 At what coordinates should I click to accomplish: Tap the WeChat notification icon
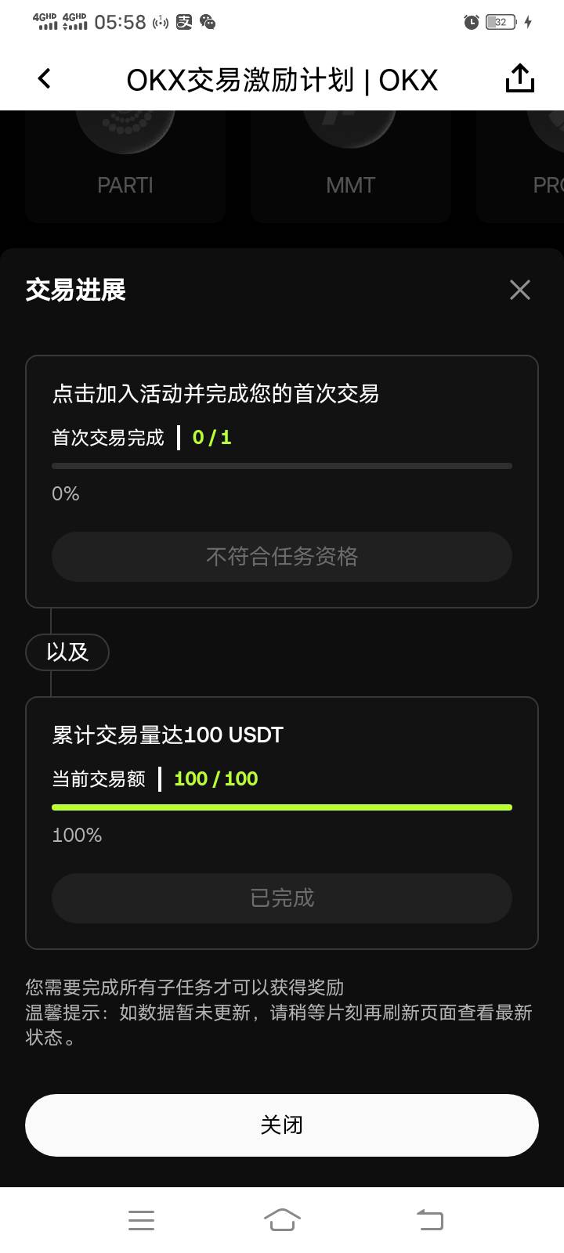point(208,22)
